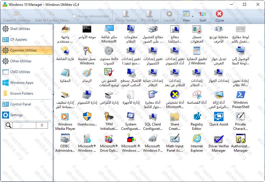Maximize the Windows 10 Manager window

[x=245, y=4]
